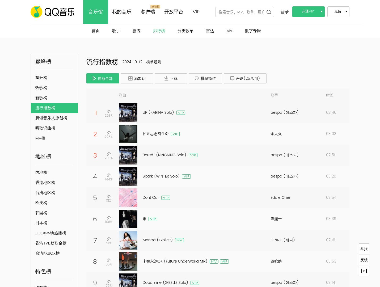Go to 数字专辑 in sub navigation

click(x=253, y=31)
